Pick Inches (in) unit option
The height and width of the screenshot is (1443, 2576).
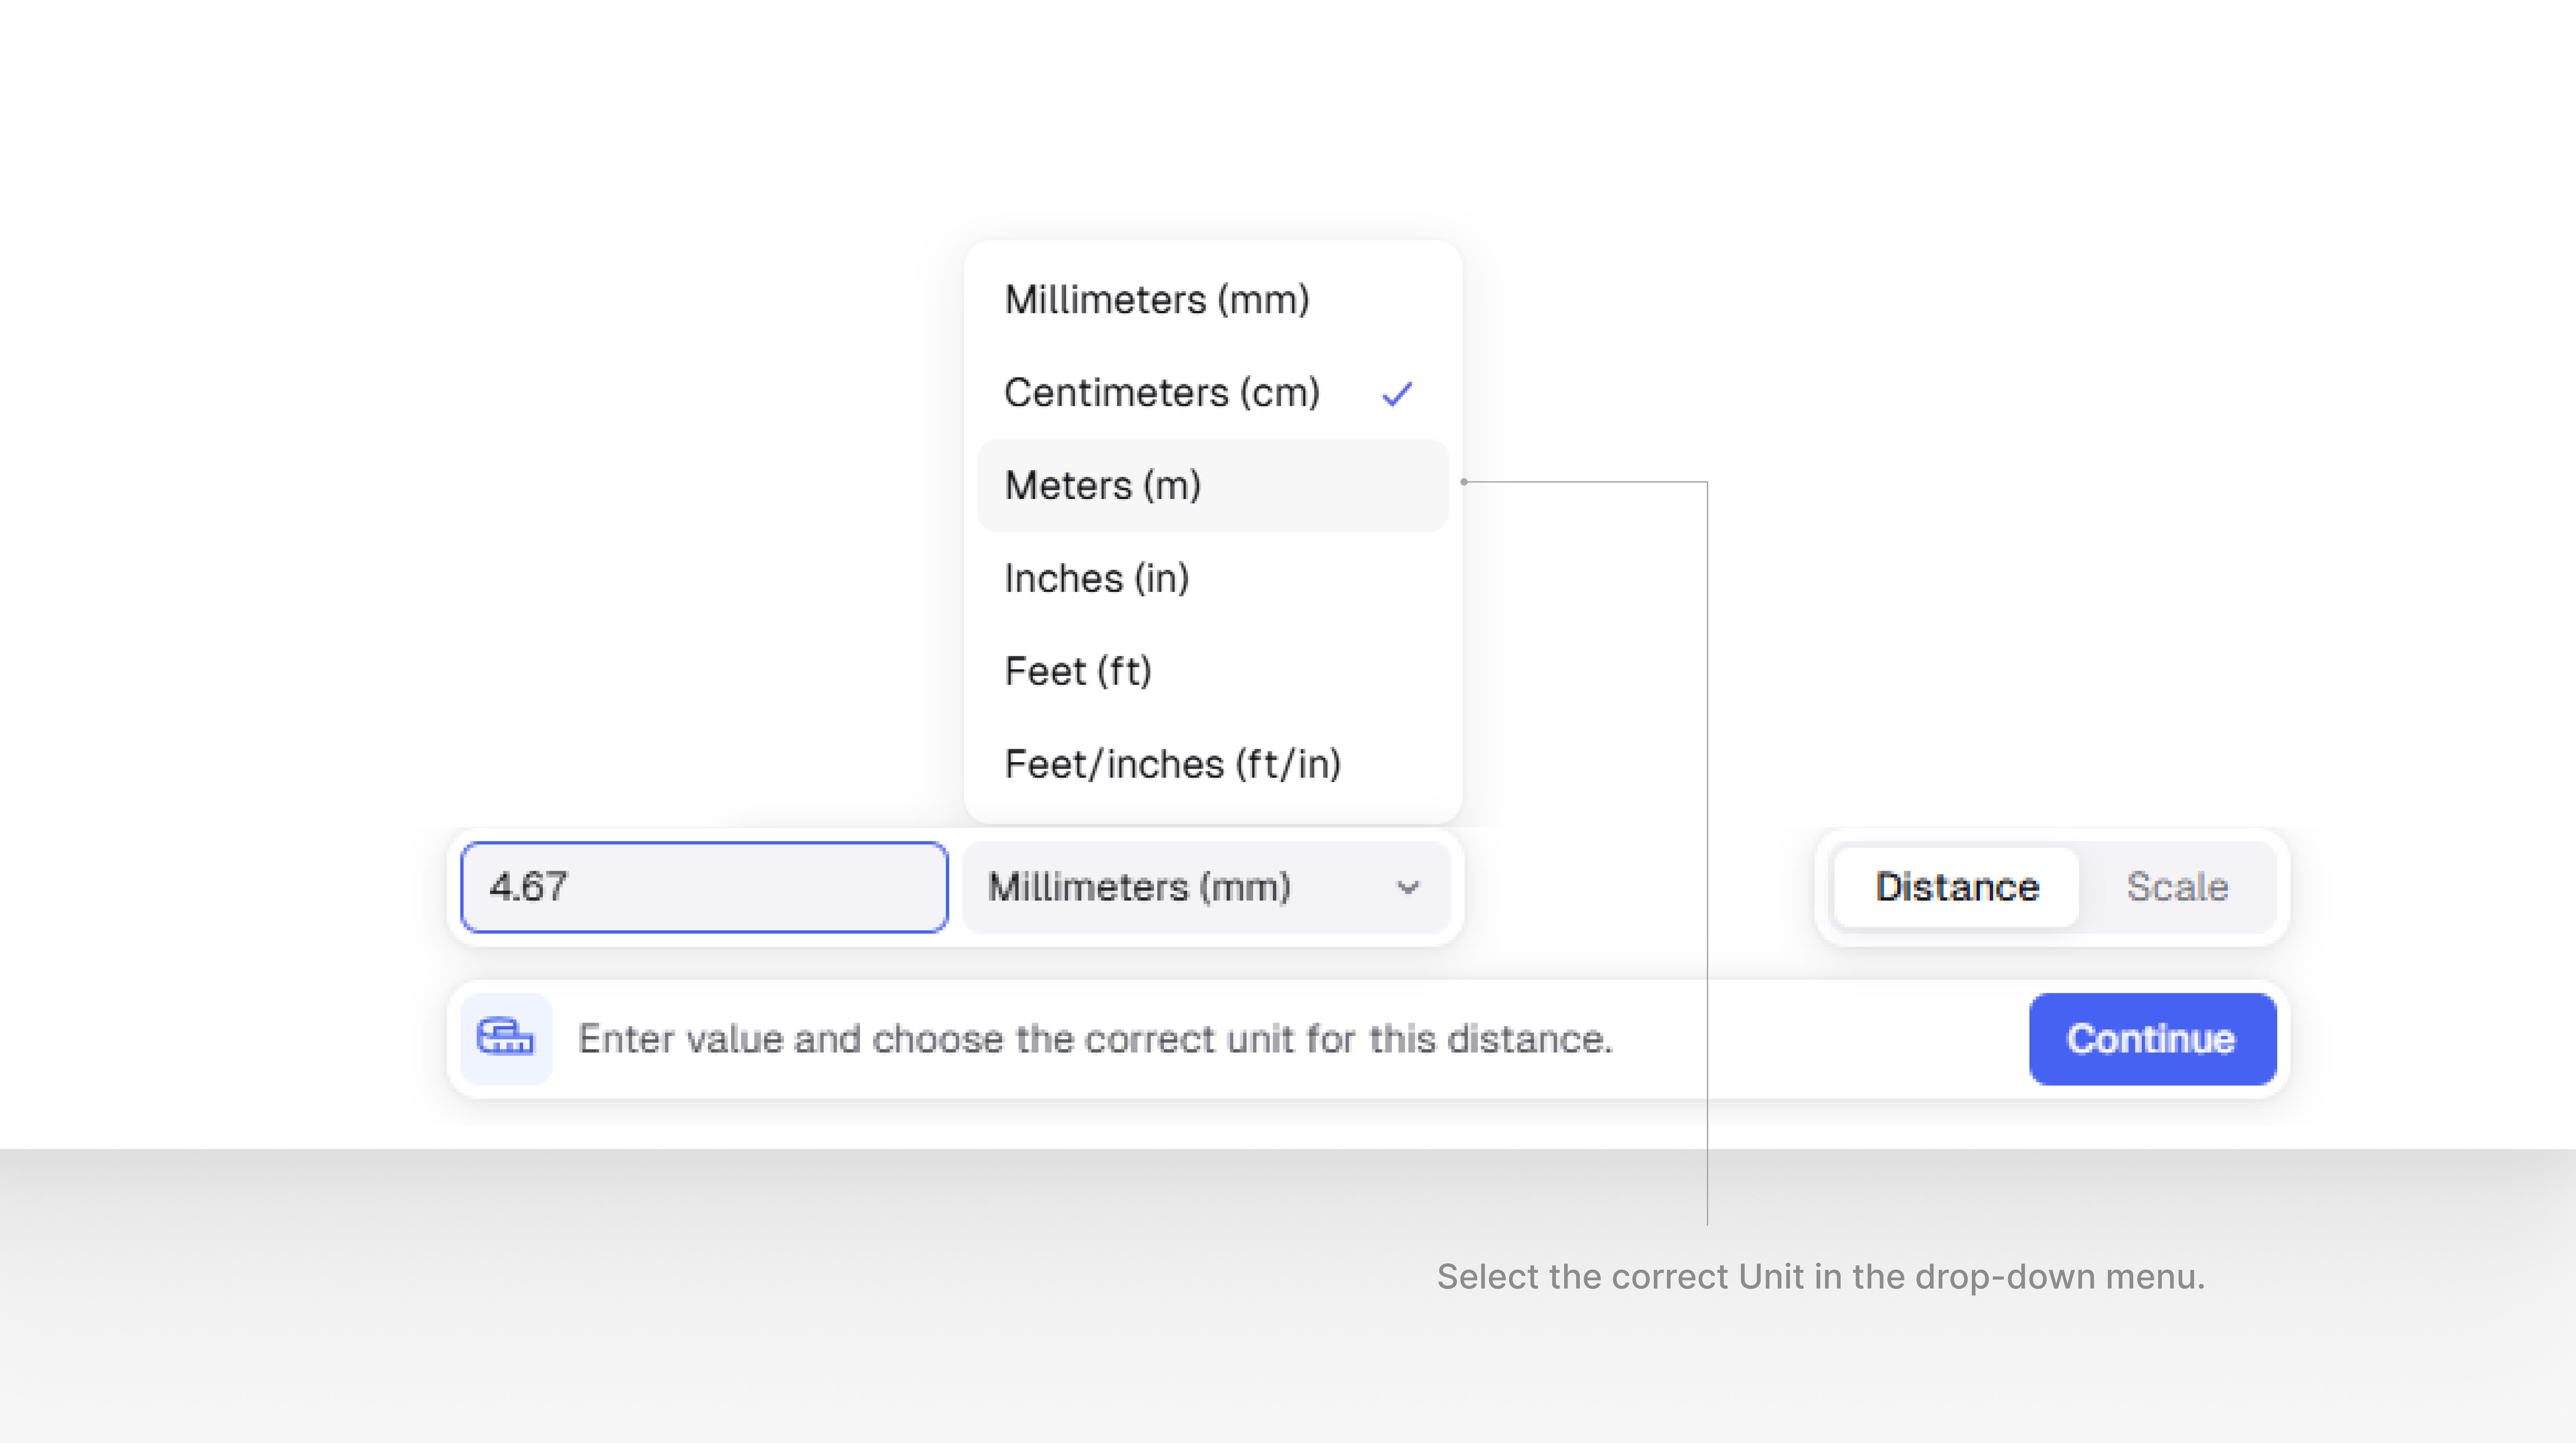point(1097,579)
